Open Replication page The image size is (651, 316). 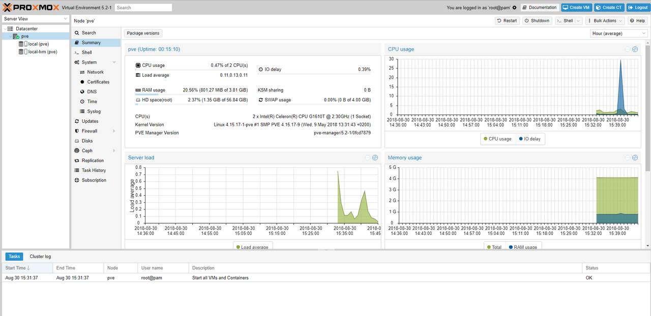click(x=96, y=160)
